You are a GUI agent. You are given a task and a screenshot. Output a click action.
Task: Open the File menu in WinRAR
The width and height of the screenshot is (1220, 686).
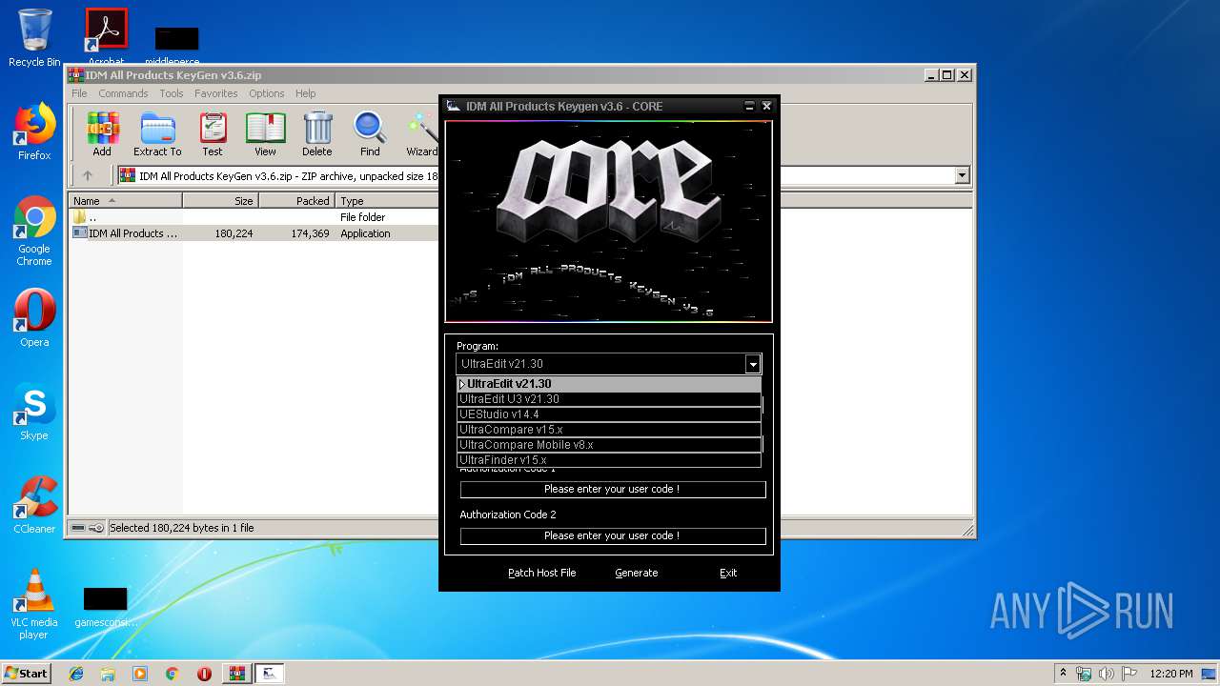(x=79, y=93)
